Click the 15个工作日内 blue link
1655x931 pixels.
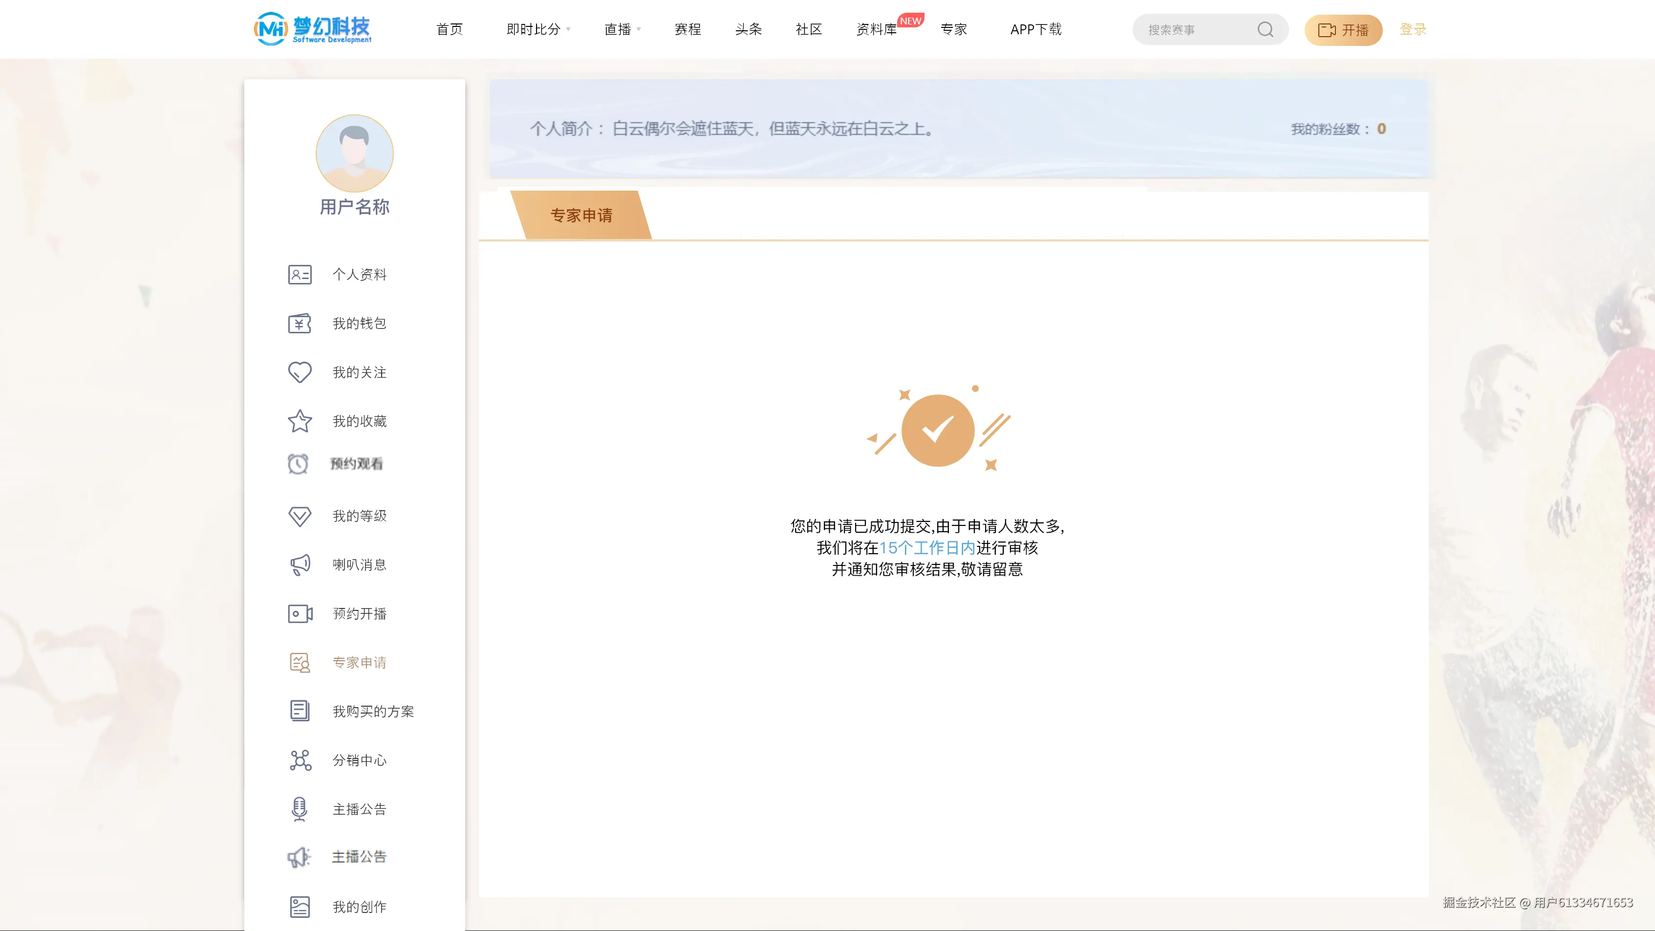coord(928,548)
